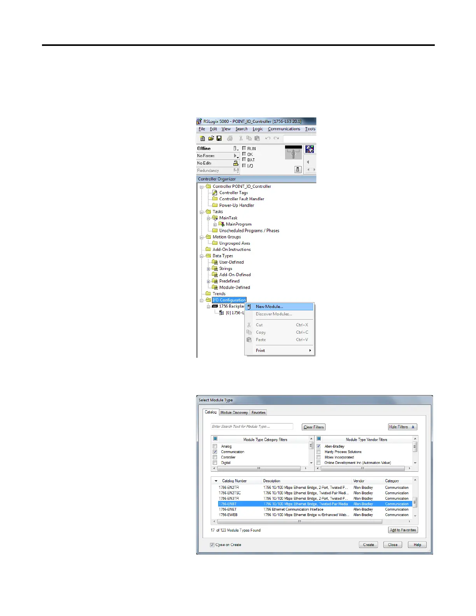
Task: Check the Hardy Process Solutions vendor filter
Action: tap(318, 452)
